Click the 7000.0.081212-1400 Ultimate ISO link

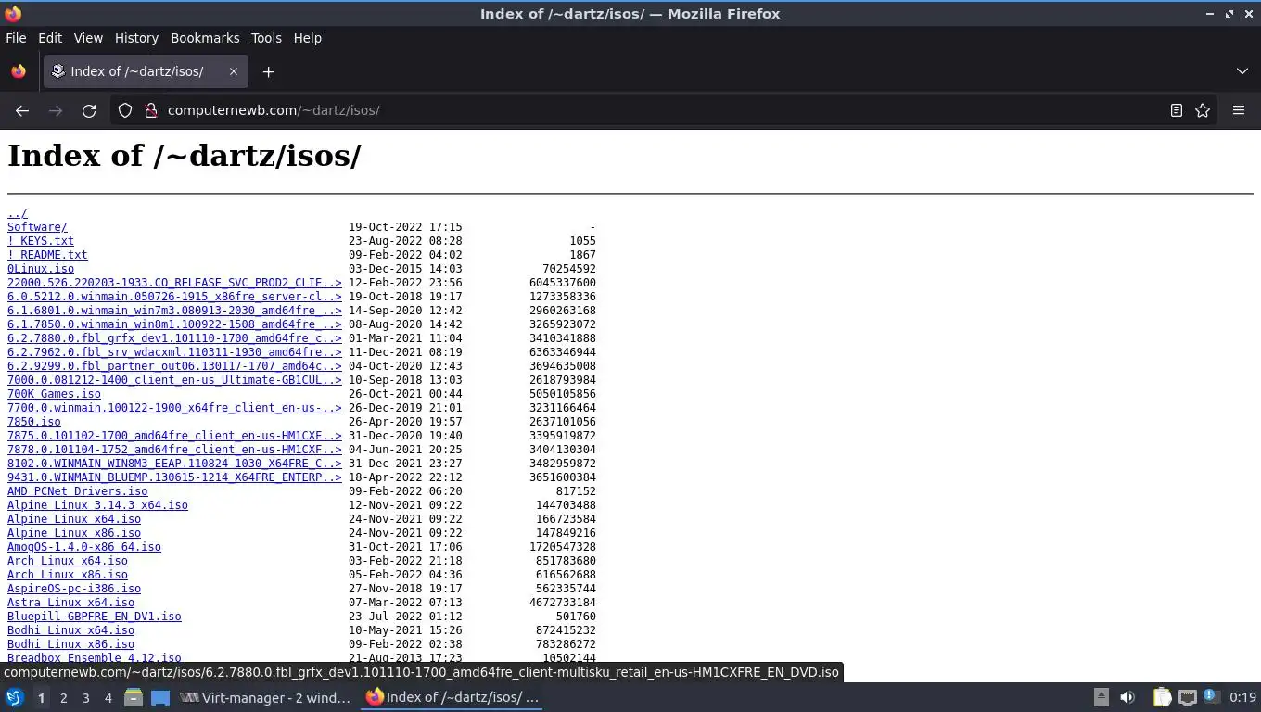174,380
